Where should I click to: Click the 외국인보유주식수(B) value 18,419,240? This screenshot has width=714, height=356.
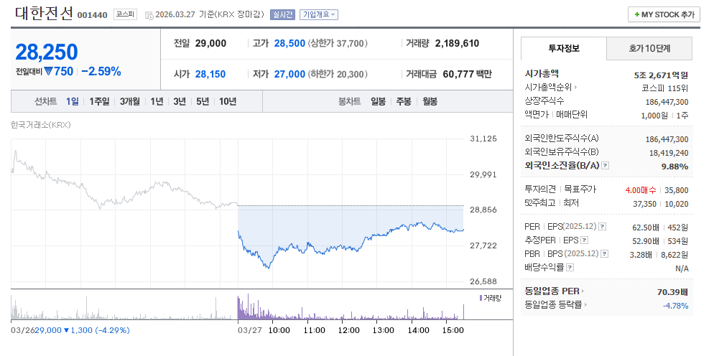pos(669,153)
